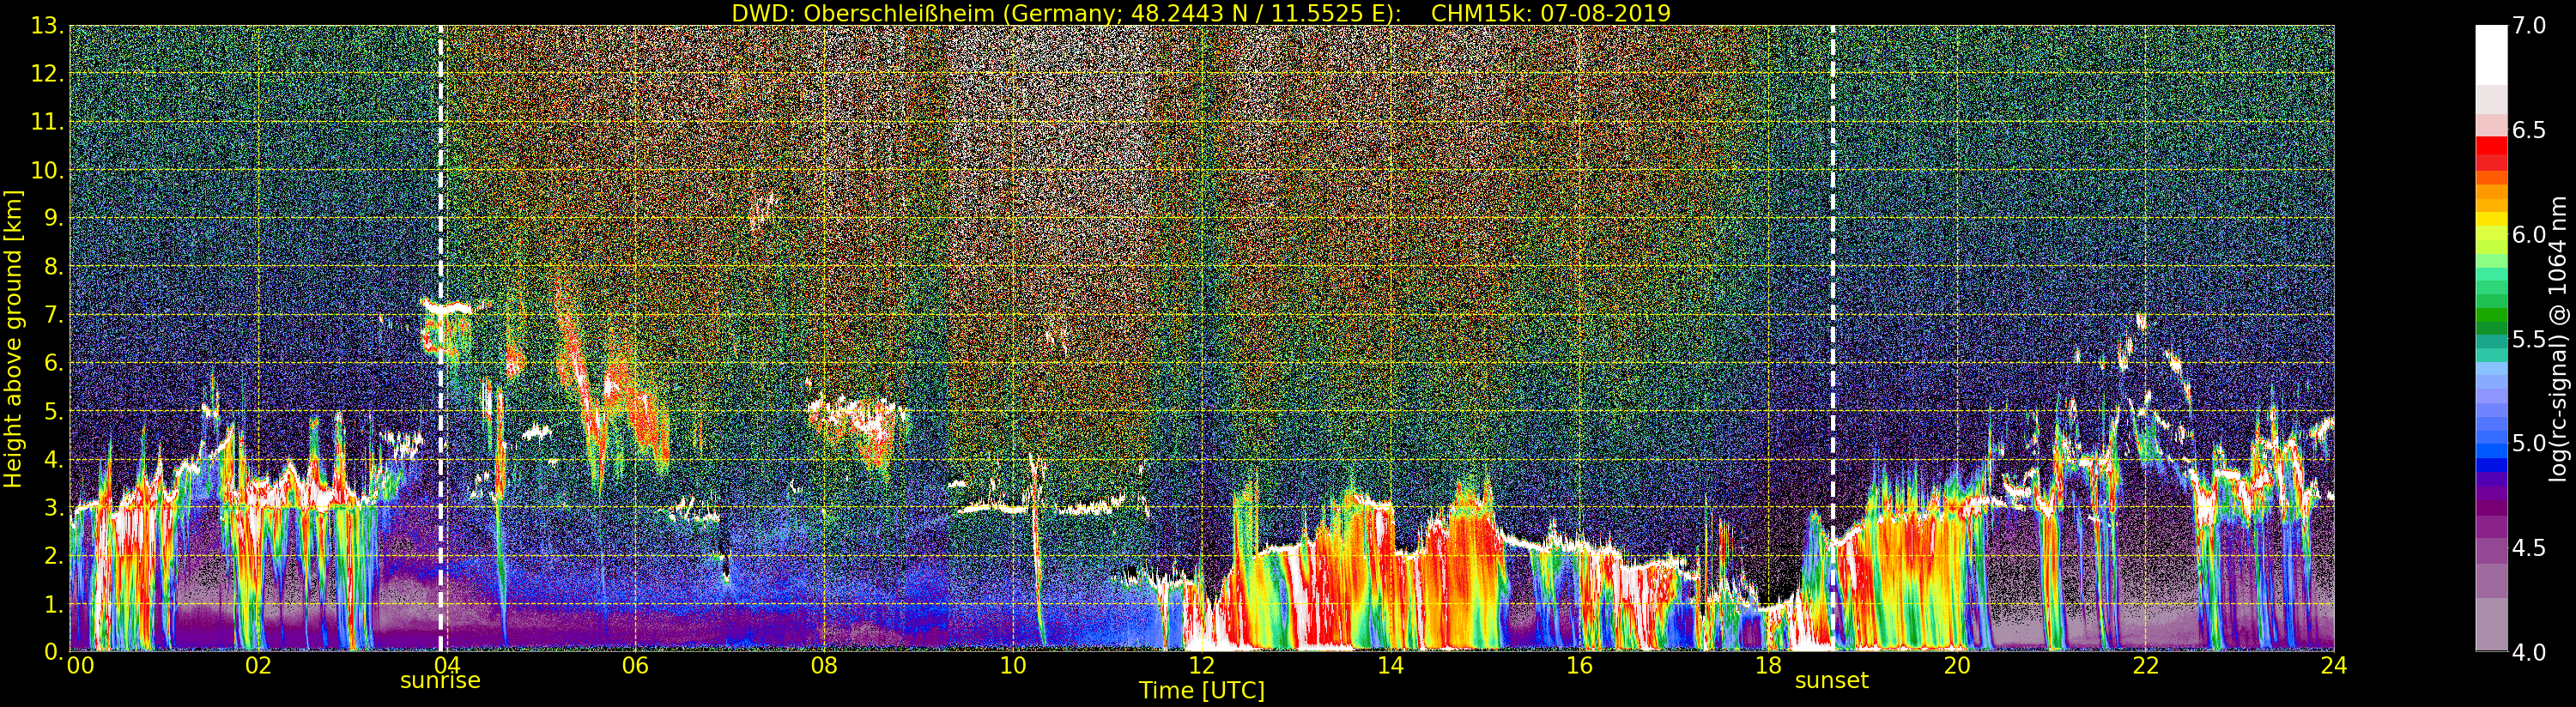Click the 1 km height tick label
The height and width of the screenshot is (707, 2576).
coord(54,605)
